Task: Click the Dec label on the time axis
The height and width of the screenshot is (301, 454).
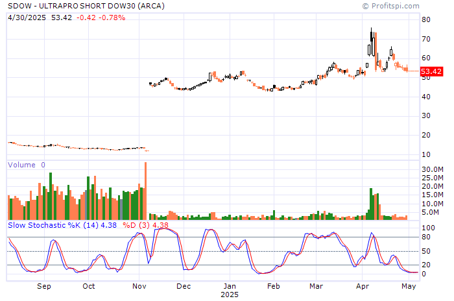Action: 184,286
